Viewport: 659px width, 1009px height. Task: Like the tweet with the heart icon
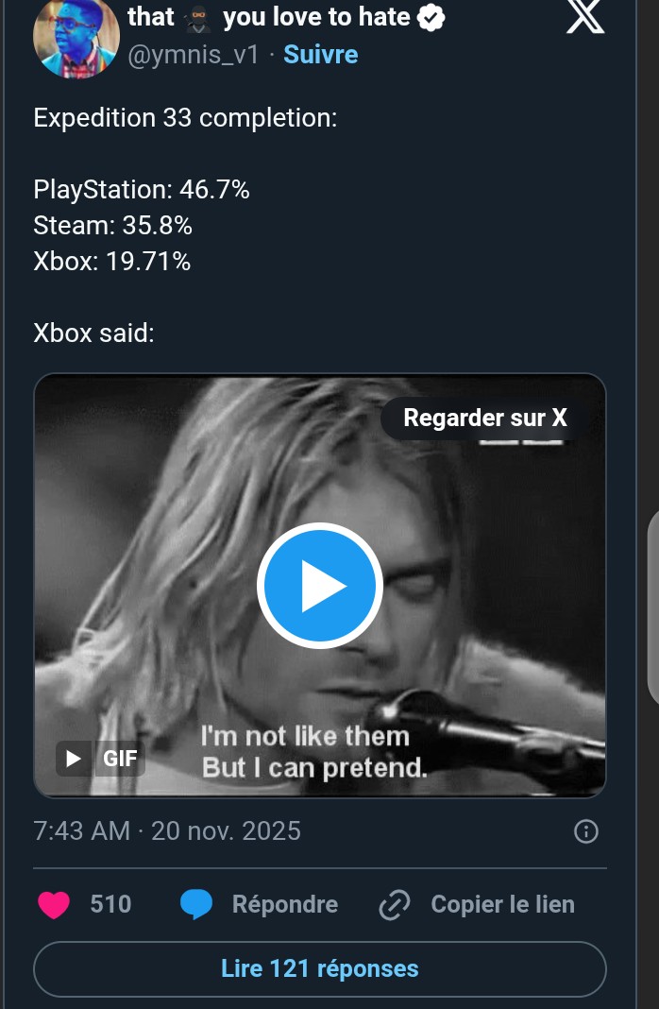tap(55, 904)
